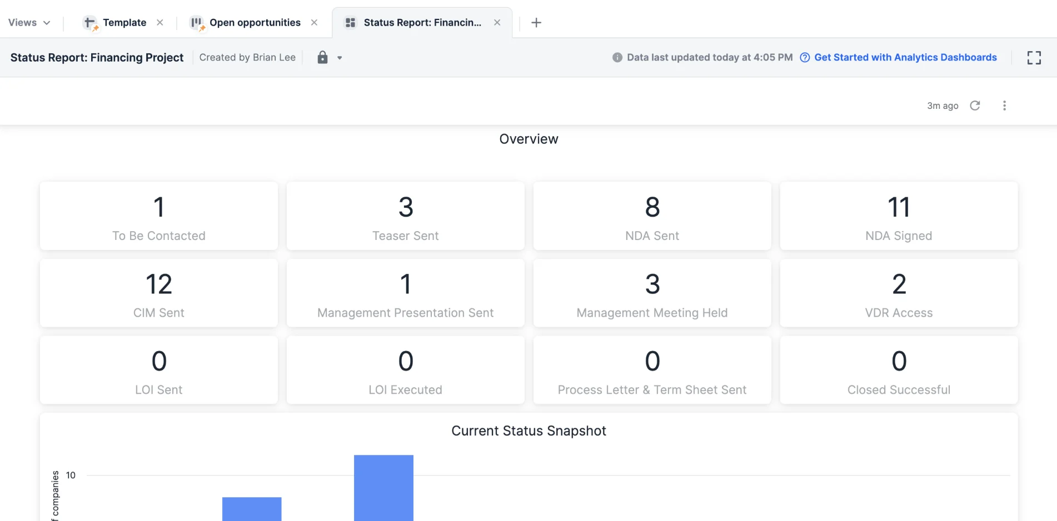Click the Template tab pinned icon
Screen dimensions: 1057x521
pos(90,23)
